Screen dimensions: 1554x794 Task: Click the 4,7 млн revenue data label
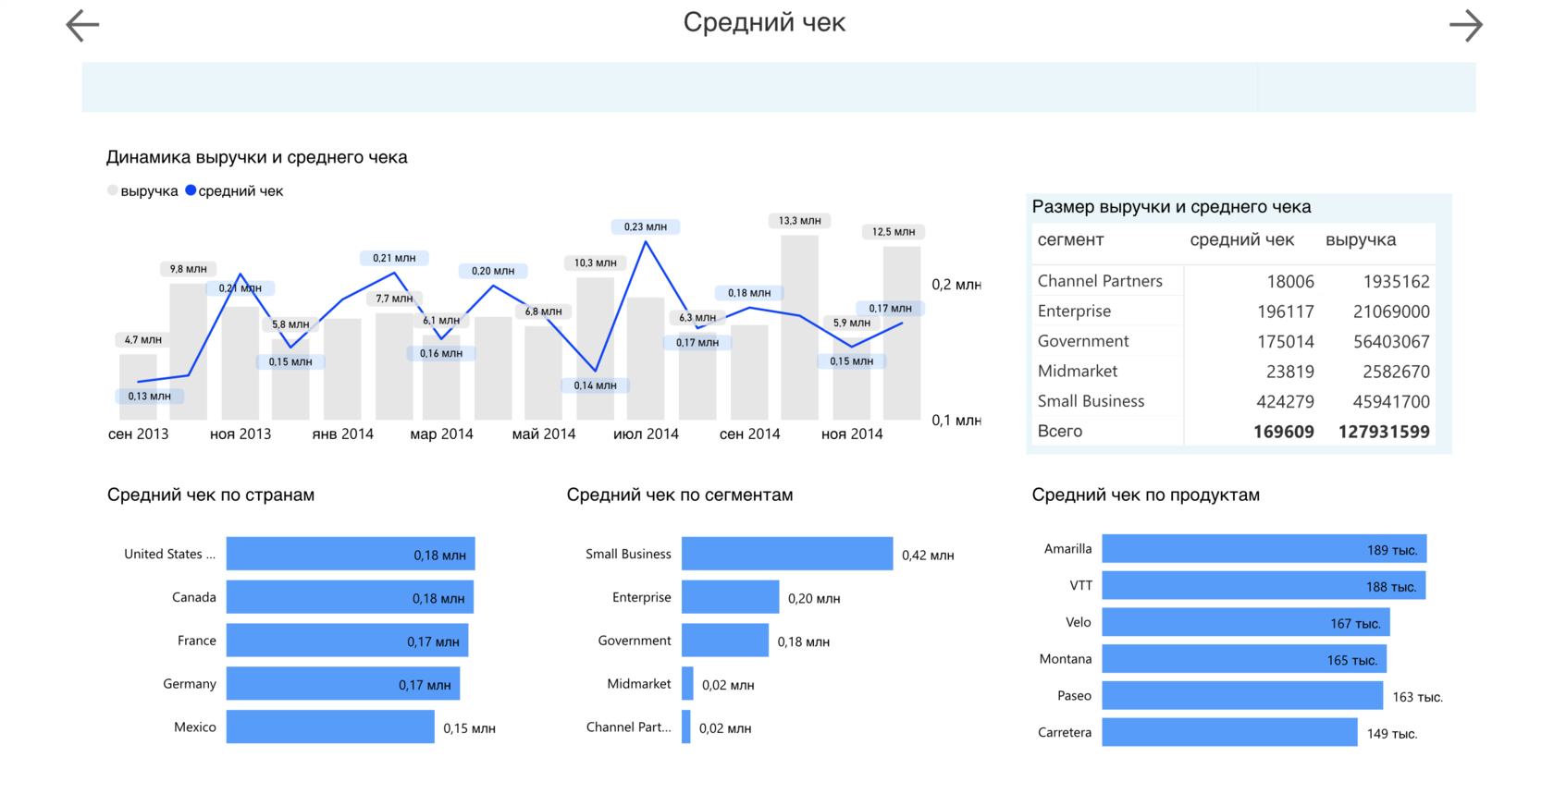[x=143, y=340]
